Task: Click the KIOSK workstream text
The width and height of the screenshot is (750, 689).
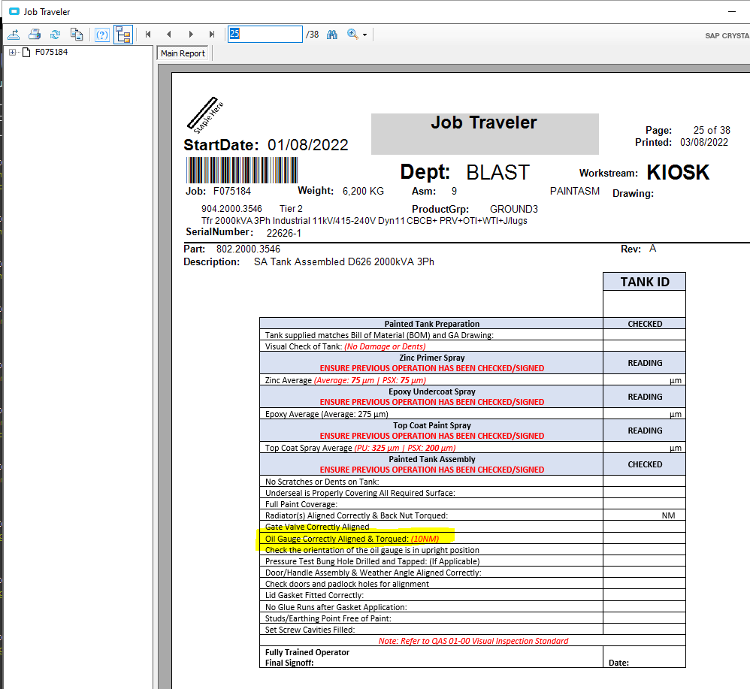Action: 678,173
